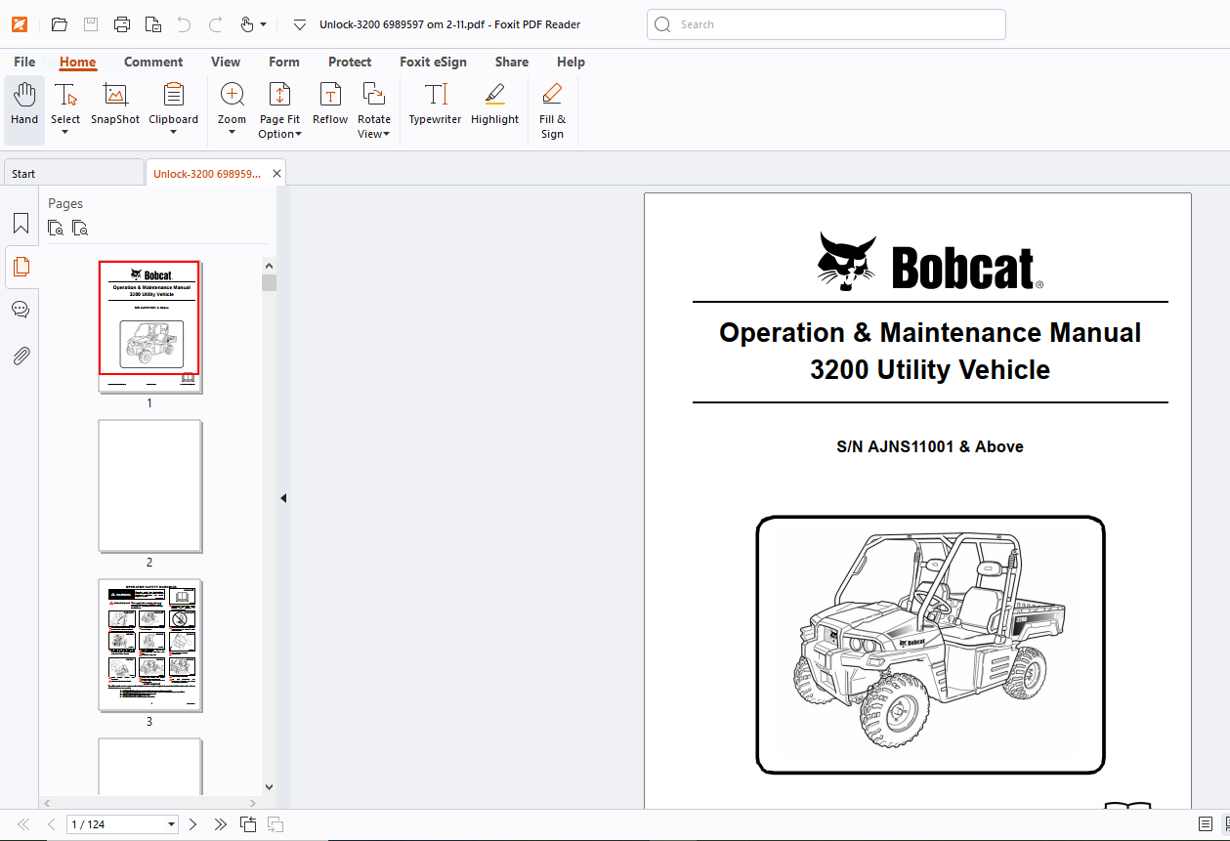Click the thumbnail panel scroll-down arrow

pyautogui.click(x=269, y=785)
